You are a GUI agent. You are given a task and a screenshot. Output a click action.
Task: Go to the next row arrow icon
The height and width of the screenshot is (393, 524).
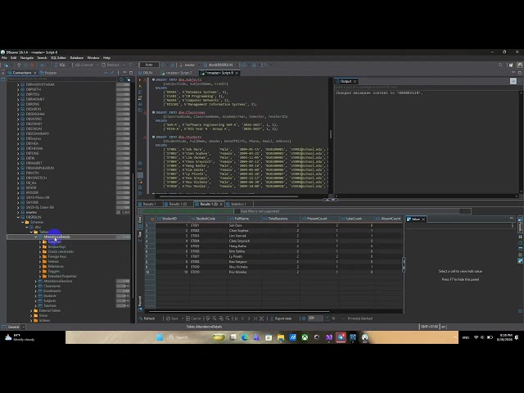(x=249, y=318)
